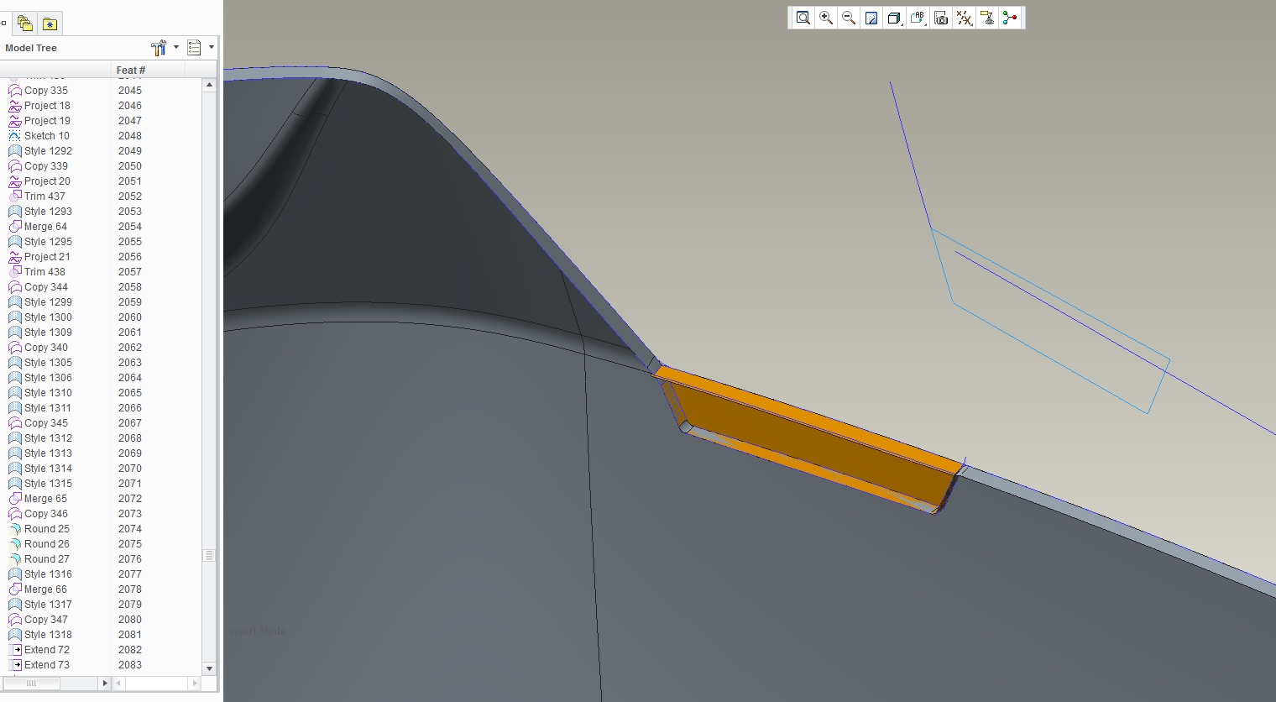Click the Zoom Out magnifier icon
1276x702 pixels.
(849, 18)
